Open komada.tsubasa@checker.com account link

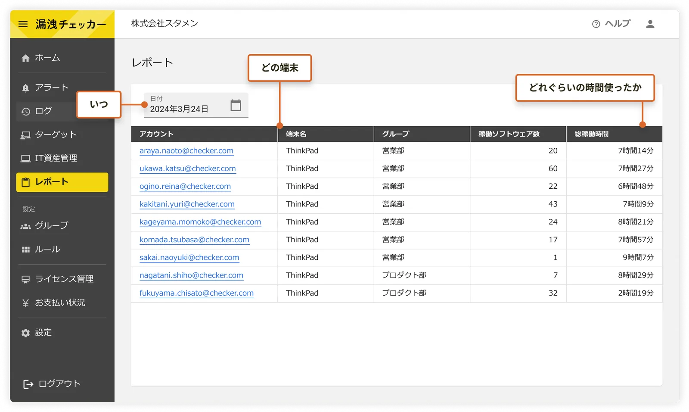tap(194, 240)
